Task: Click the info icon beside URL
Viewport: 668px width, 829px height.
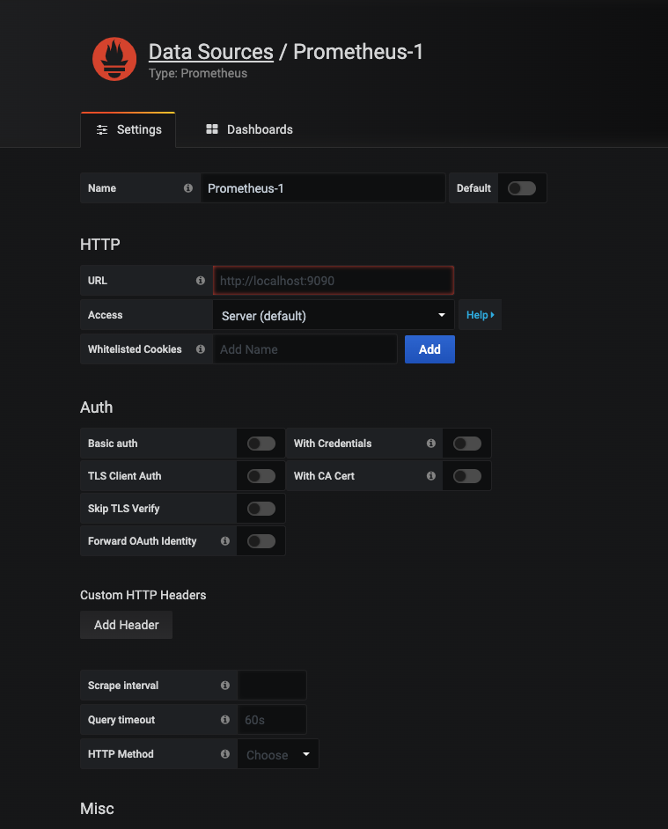Action: [x=201, y=280]
